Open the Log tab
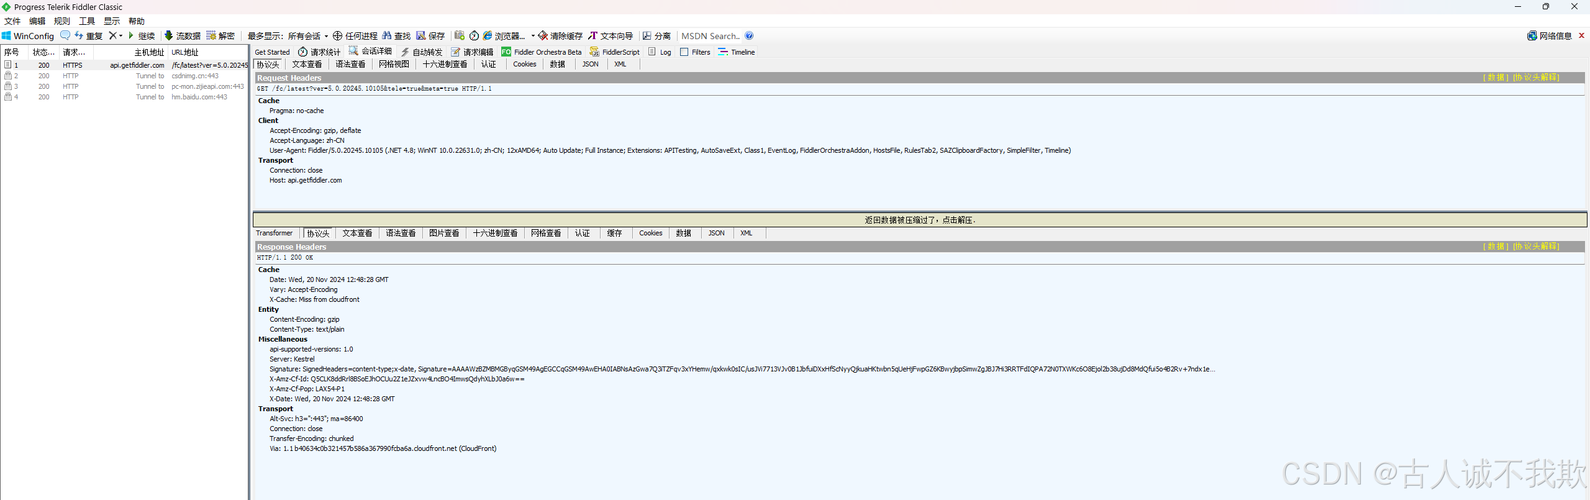Screen dimensions: 1590x500 pyautogui.click(x=660, y=52)
